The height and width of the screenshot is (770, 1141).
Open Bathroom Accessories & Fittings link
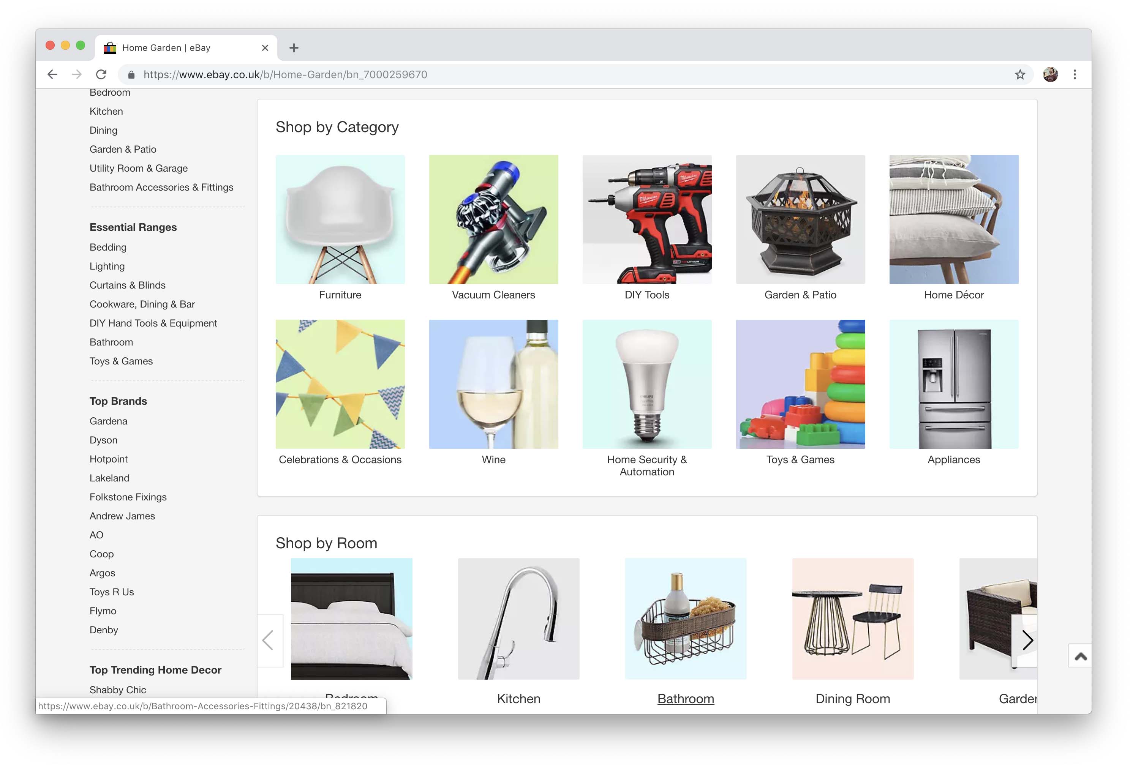coord(162,186)
